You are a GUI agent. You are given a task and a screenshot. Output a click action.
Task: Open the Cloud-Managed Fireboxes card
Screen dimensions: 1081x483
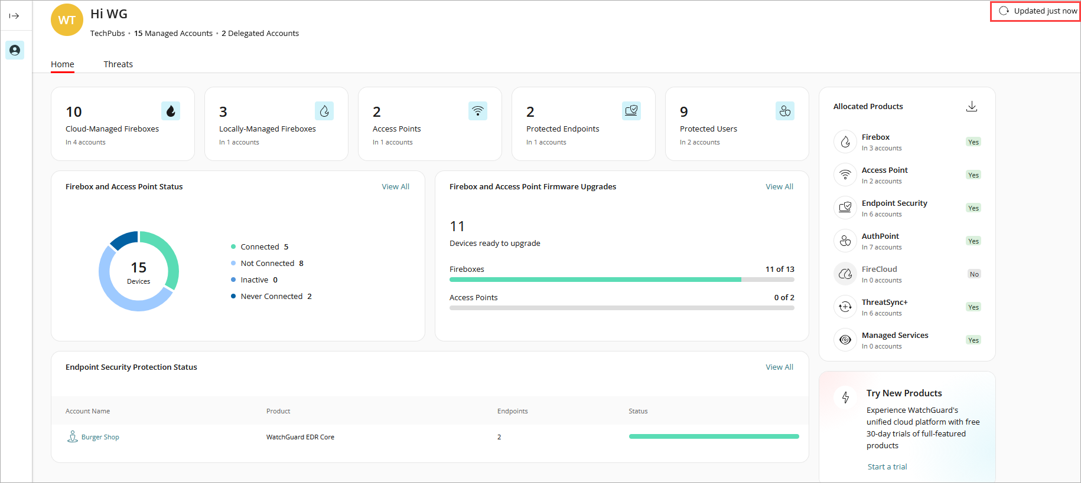[123, 124]
